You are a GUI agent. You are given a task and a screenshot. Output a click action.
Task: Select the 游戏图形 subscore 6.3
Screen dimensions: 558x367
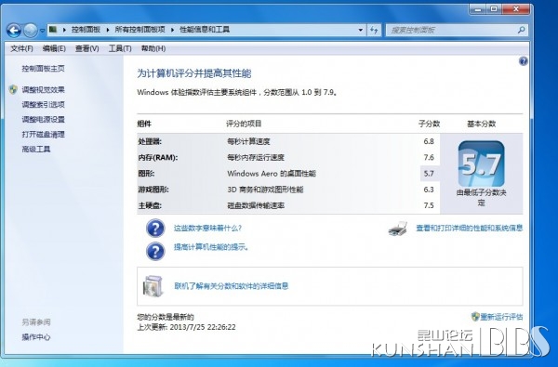pos(429,190)
